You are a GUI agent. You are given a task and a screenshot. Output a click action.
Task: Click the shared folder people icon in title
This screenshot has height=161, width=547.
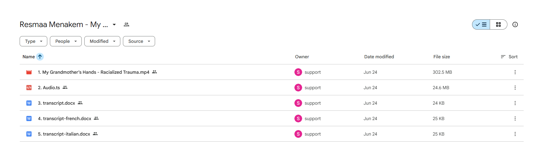coord(126,24)
